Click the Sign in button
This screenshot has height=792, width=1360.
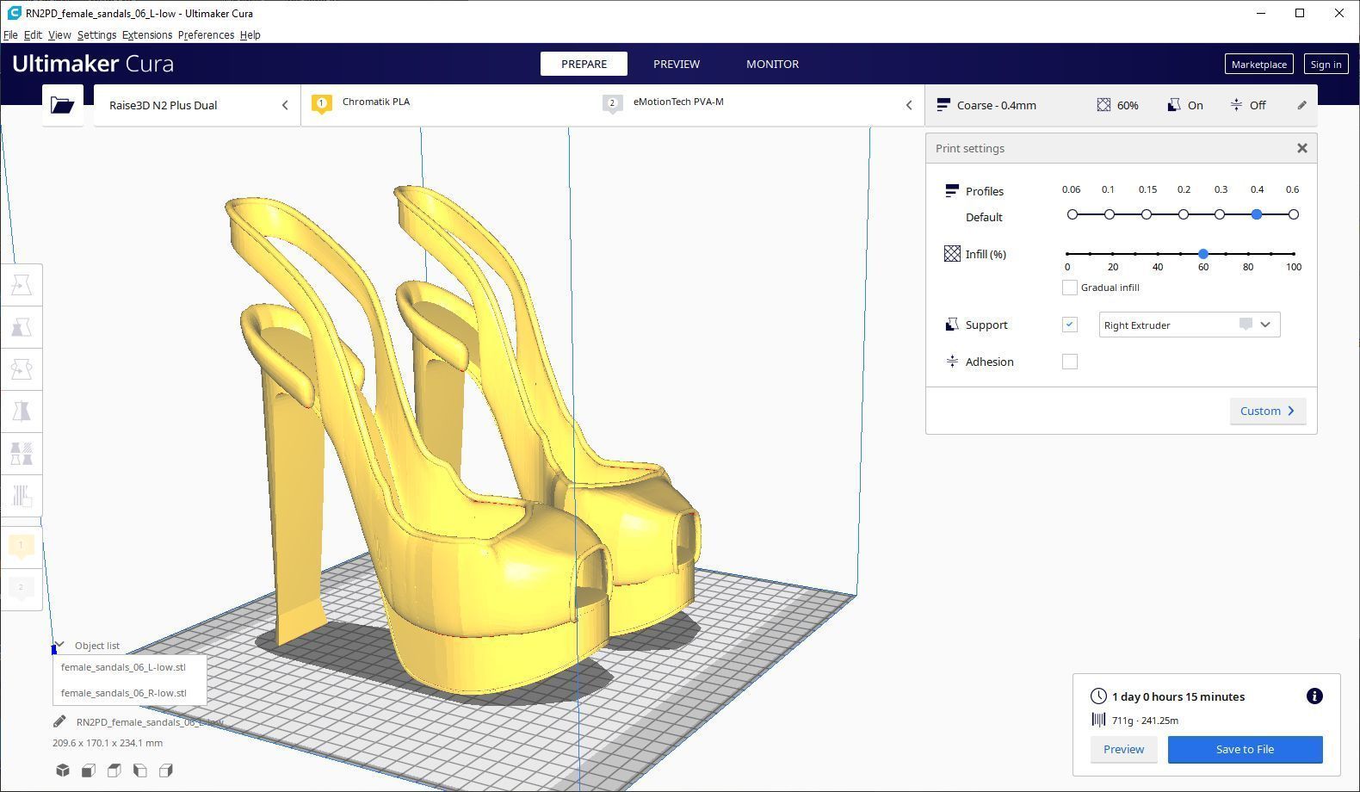[1326, 65]
